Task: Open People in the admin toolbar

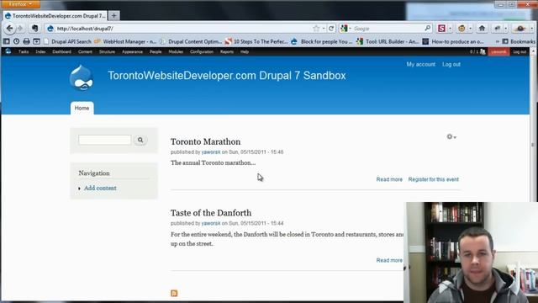Action: coord(156,52)
